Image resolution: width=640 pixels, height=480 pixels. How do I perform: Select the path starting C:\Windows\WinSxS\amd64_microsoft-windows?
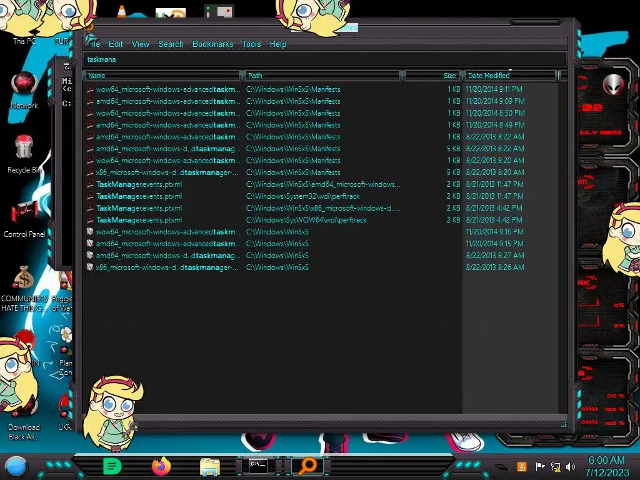tap(323, 184)
